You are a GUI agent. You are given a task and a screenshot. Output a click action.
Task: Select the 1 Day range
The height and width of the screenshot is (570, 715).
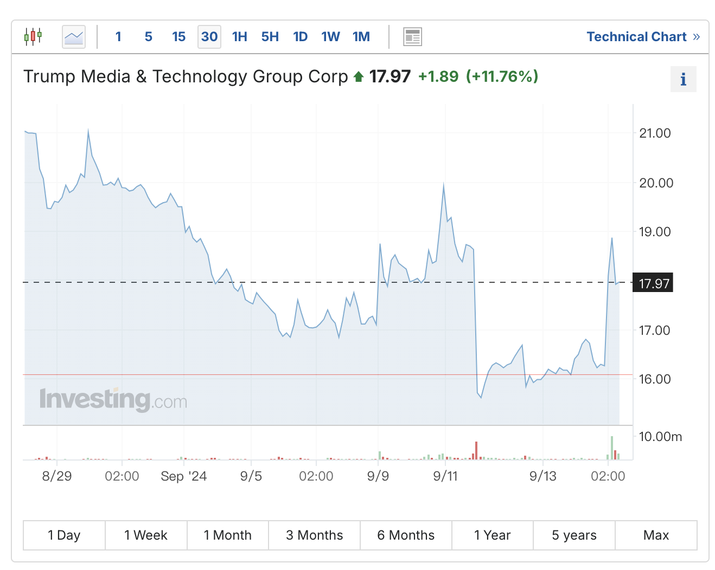pos(64,535)
